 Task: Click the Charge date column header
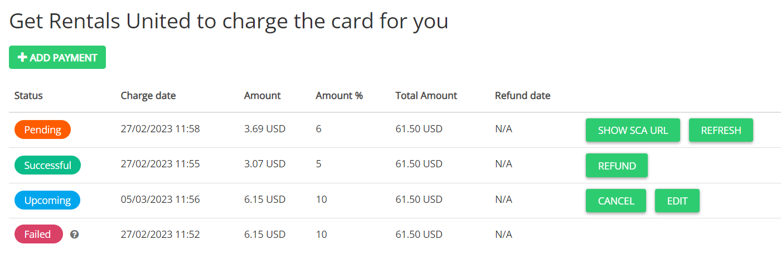pos(148,96)
